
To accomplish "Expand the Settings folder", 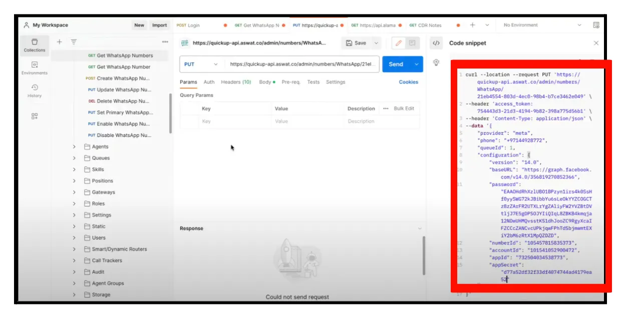I will (x=74, y=215).
